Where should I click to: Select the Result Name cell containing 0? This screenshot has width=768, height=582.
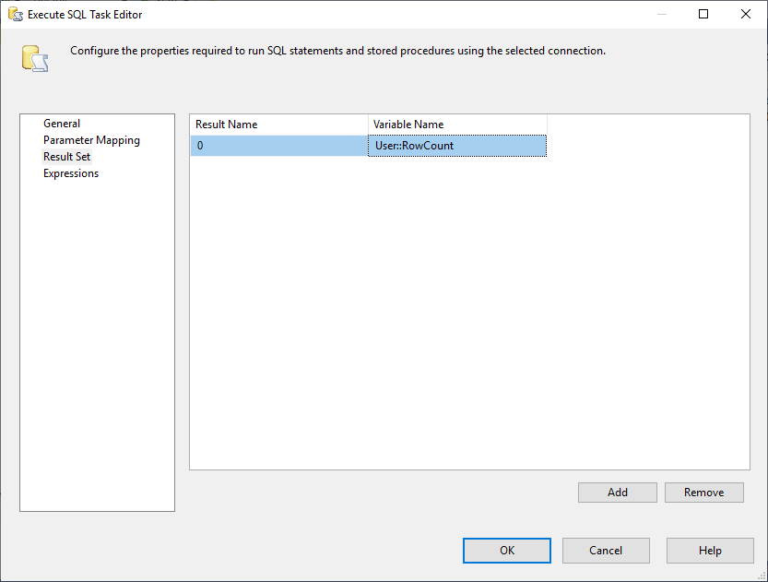click(278, 146)
